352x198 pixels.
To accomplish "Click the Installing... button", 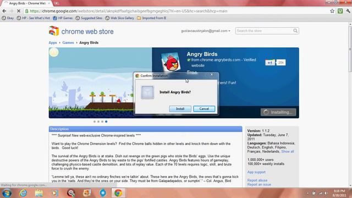I will [x=278, y=112].
